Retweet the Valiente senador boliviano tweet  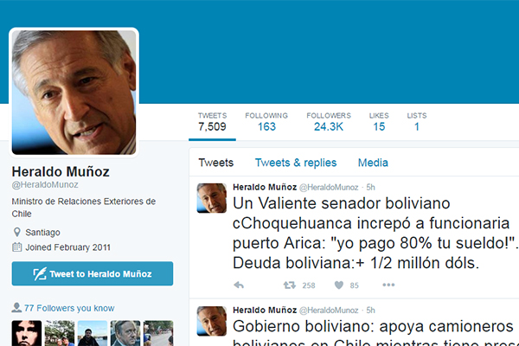(290, 285)
